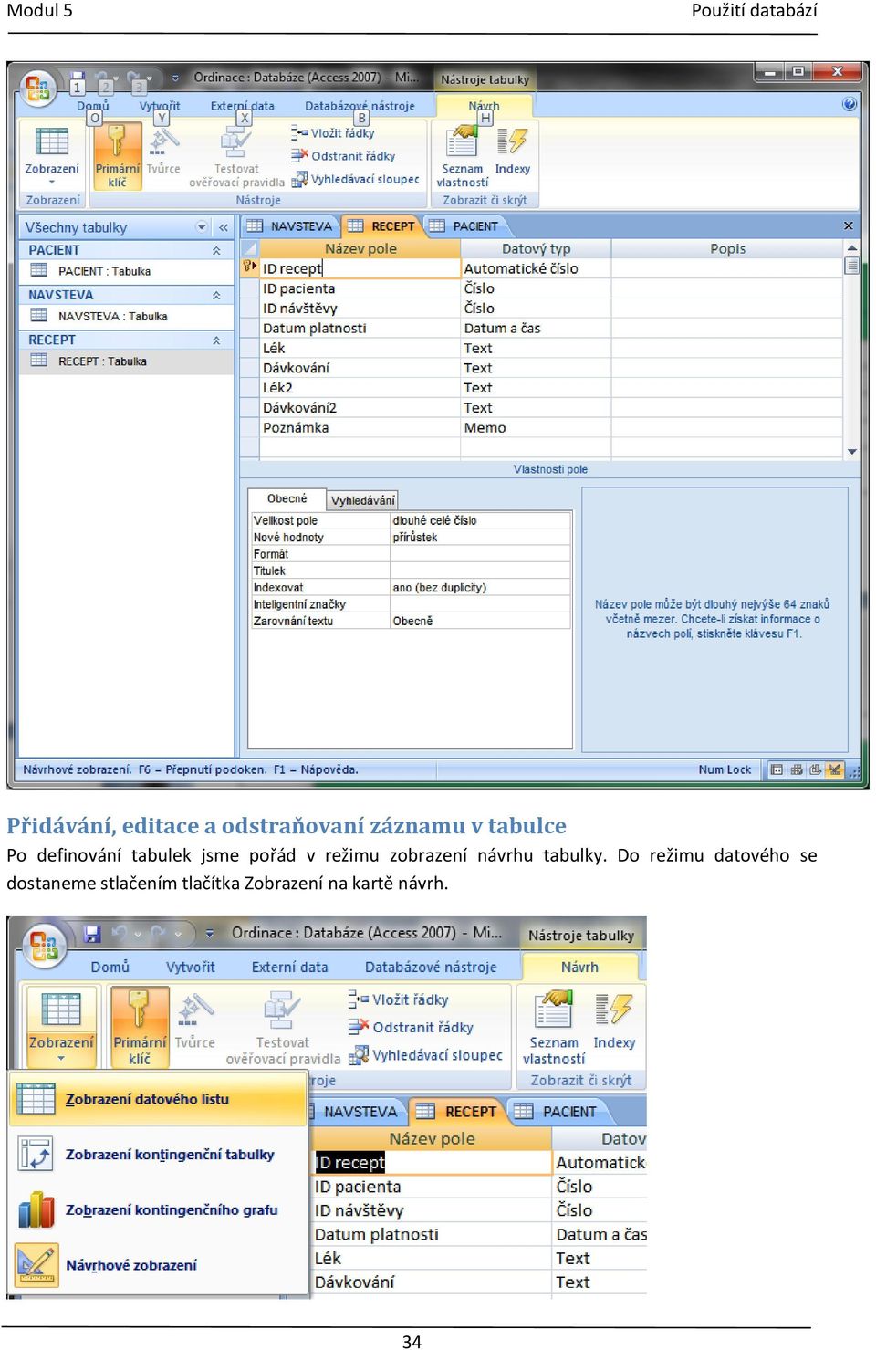This screenshot has width=876, height=1350.
Task: Select PivotChart view icon in the status bar
Action: coord(815,769)
